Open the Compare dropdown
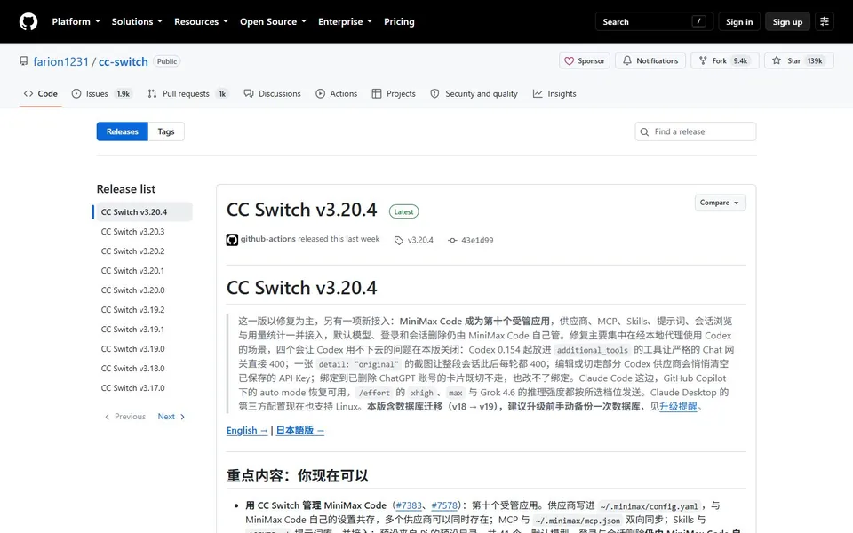Image resolution: width=853 pixels, height=533 pixels. click(x=720, y=203)
